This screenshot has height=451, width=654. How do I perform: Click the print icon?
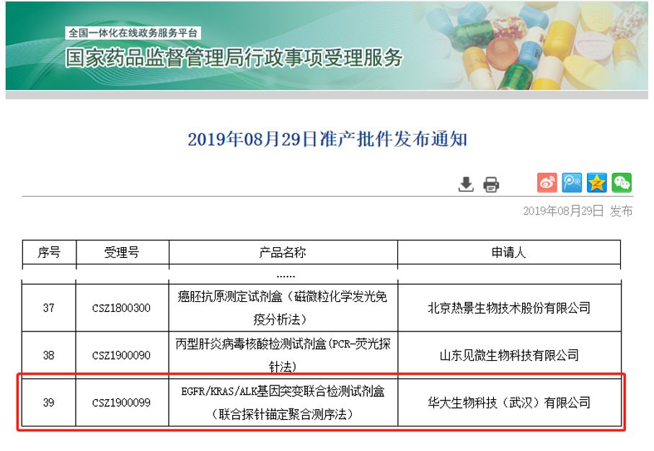[x=491, y=184]
